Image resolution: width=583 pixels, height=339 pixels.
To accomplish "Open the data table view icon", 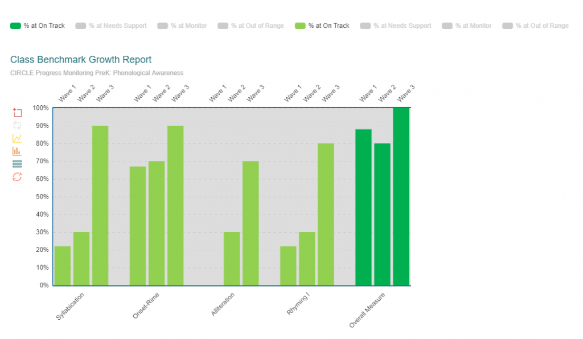I will click(17, 163).
